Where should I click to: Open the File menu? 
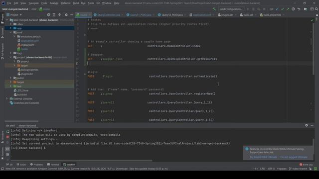[x=9, y=3]
